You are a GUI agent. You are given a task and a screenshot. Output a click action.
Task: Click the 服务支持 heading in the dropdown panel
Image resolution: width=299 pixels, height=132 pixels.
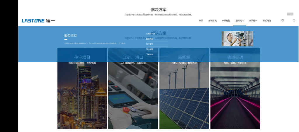(71, 35)
